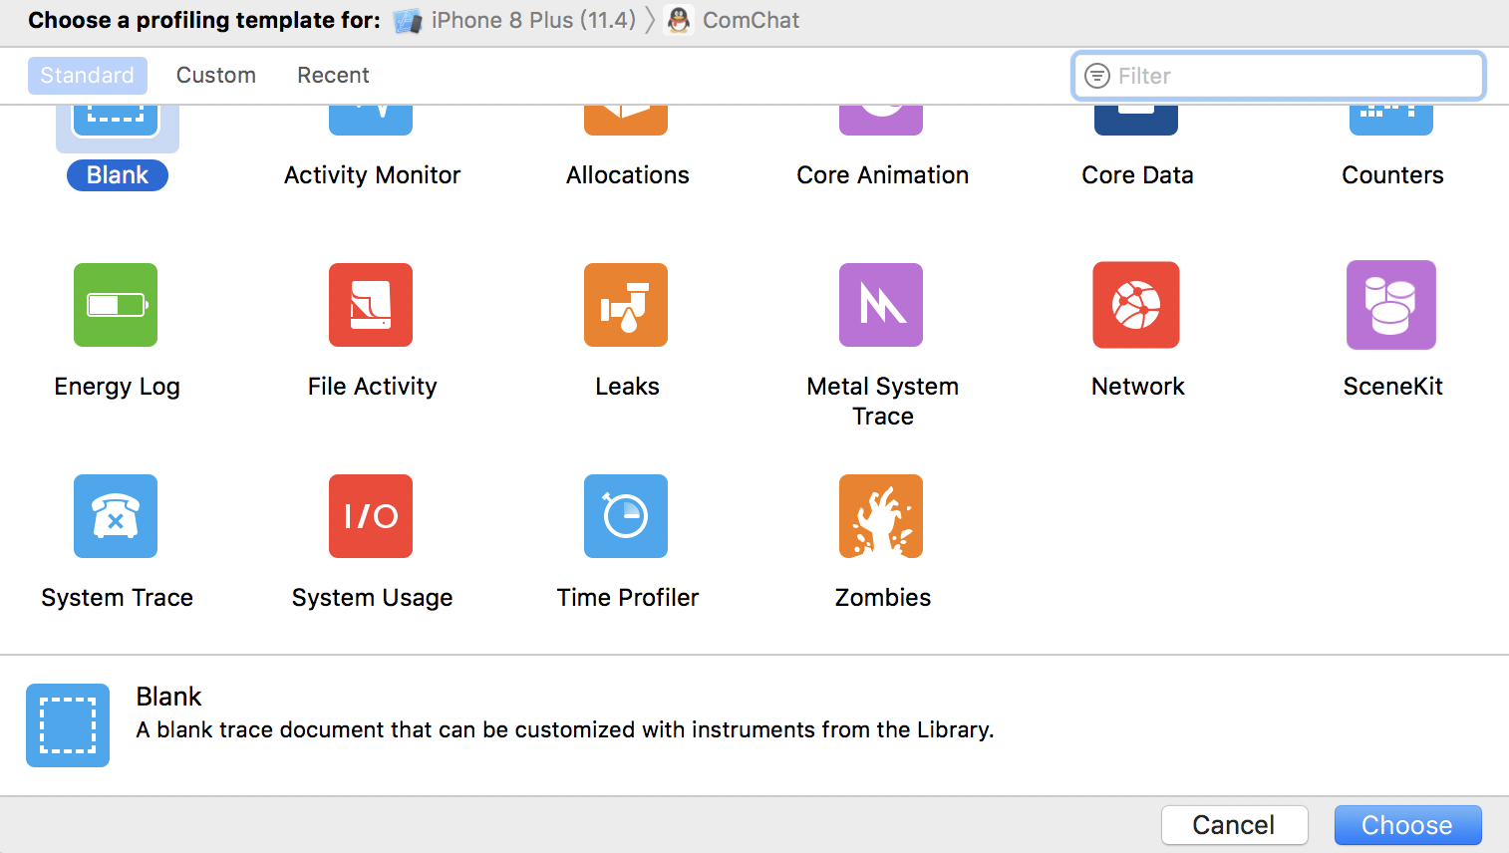Select the Network template icon

pyautogui.click(x=1136, y=305)
